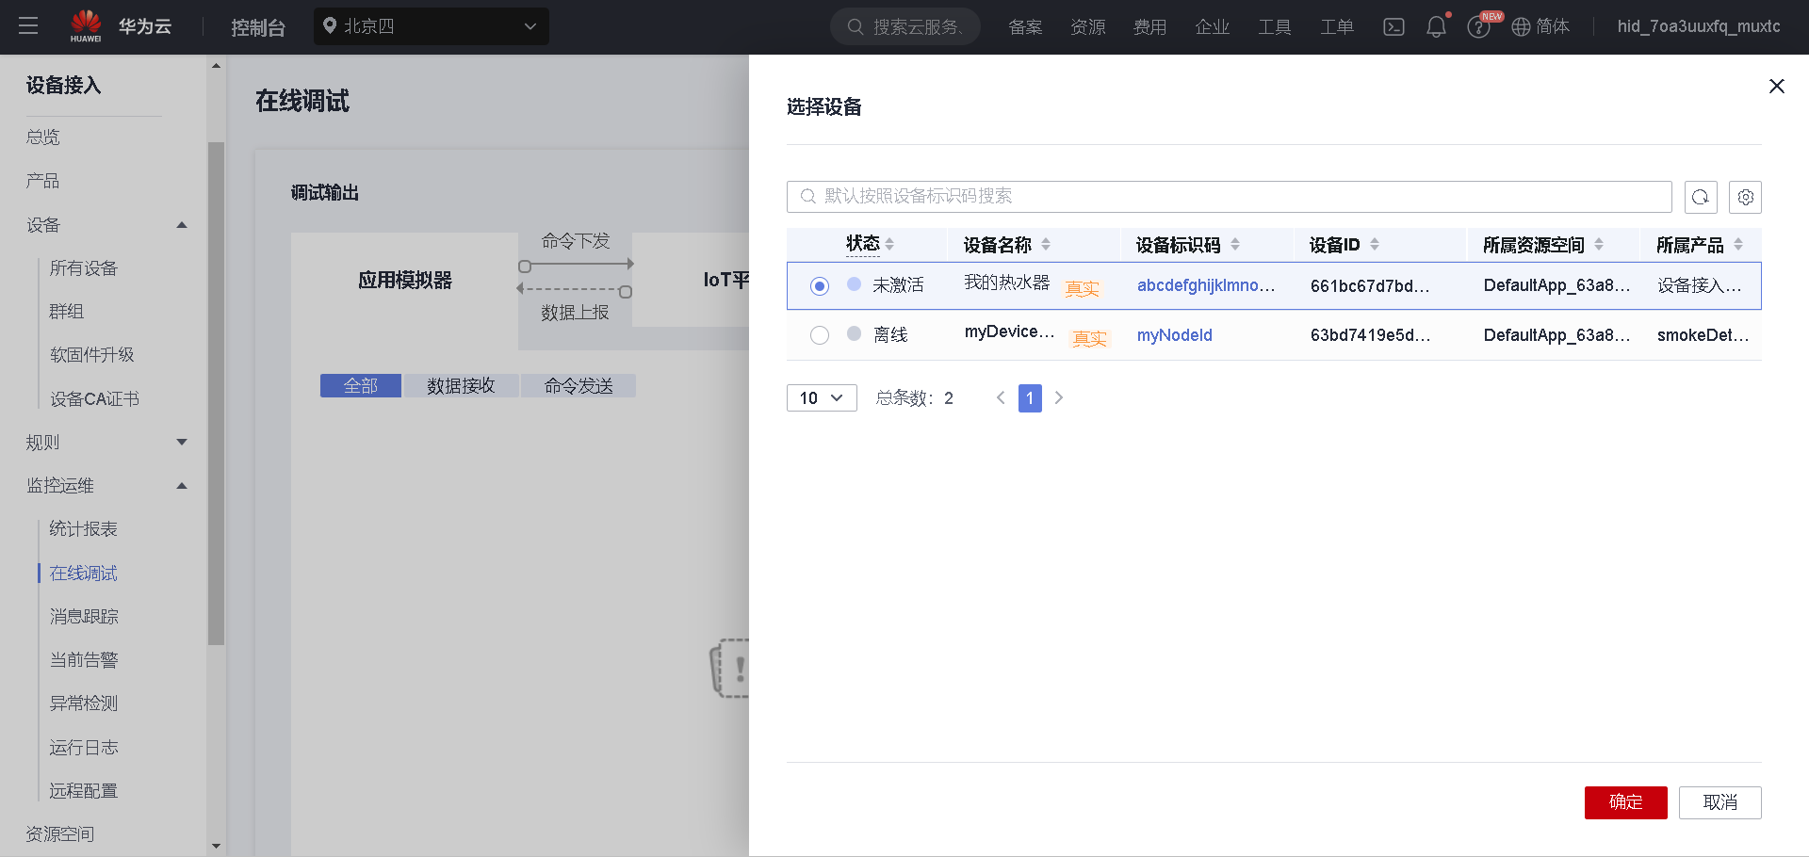1809x857 pixels.
Task: Open the hamburger navigation menu
Action: 28,26
